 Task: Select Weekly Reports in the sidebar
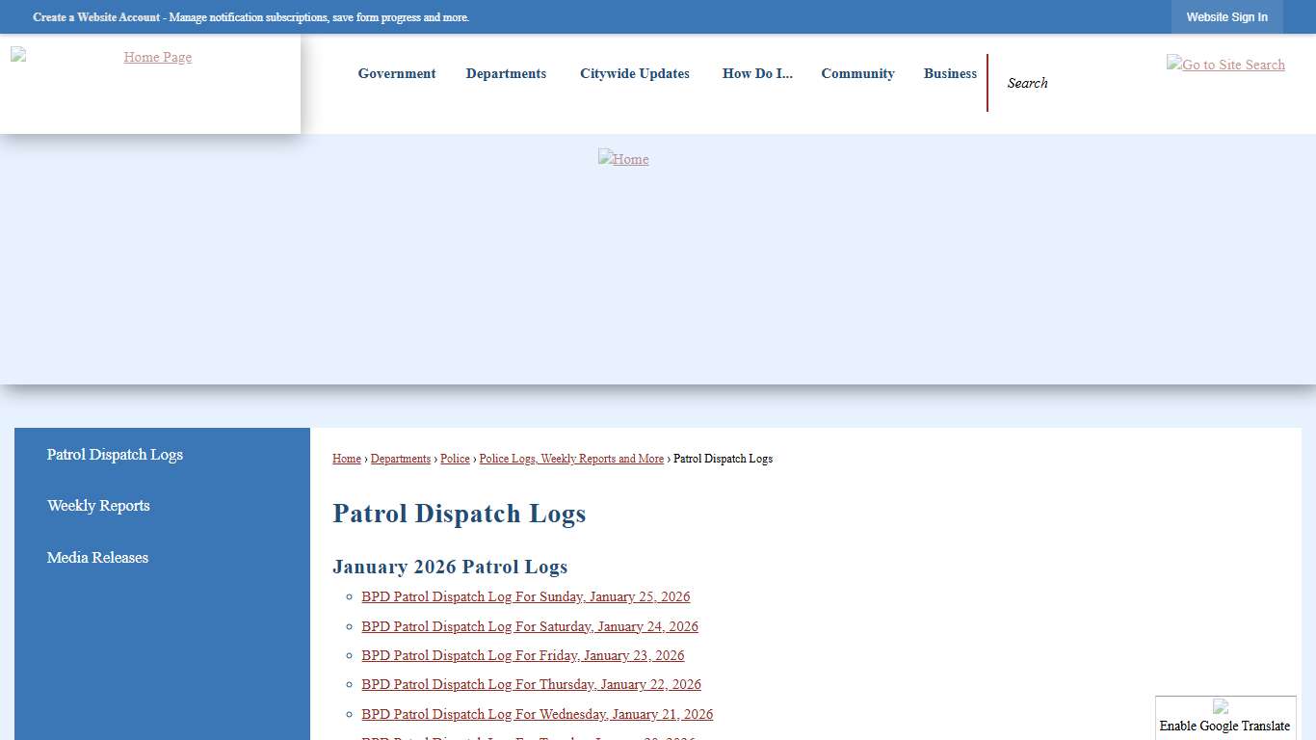[x=98, y=505]
